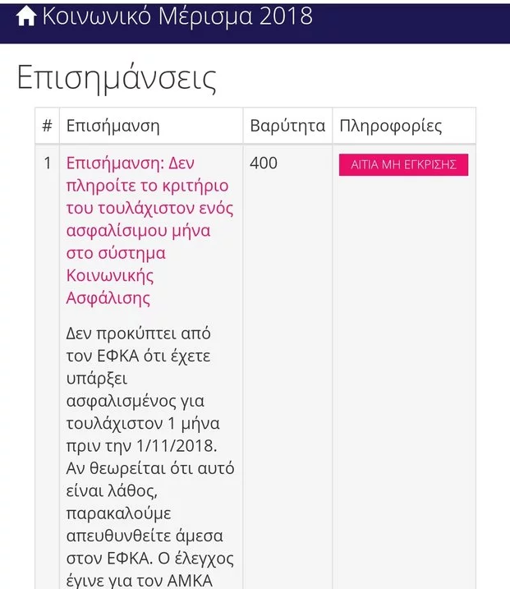Image resolution: width=510 pixels, height=589 pixels.
Task: Click the Επισημάνσεις page heading
Action: click(x=117, y=78)
